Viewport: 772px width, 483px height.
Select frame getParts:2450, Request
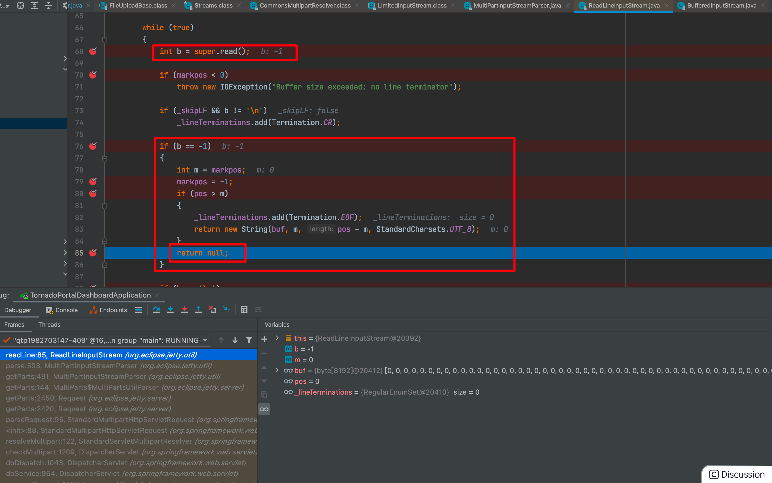point(128,398)
